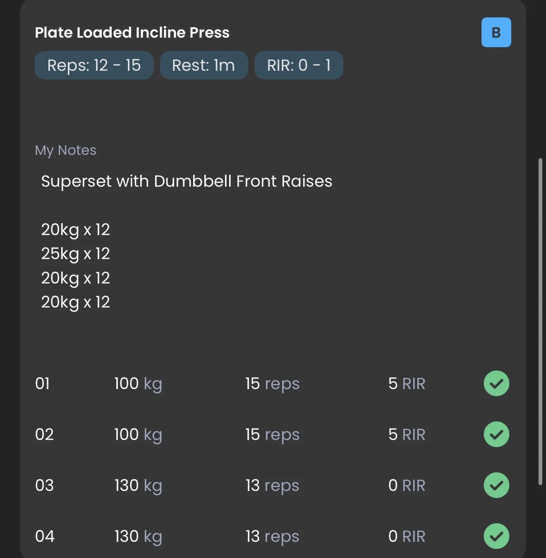This screenshot has height=558, width=546.
Task: Select set number 02 row label
Action: point(44,435)
